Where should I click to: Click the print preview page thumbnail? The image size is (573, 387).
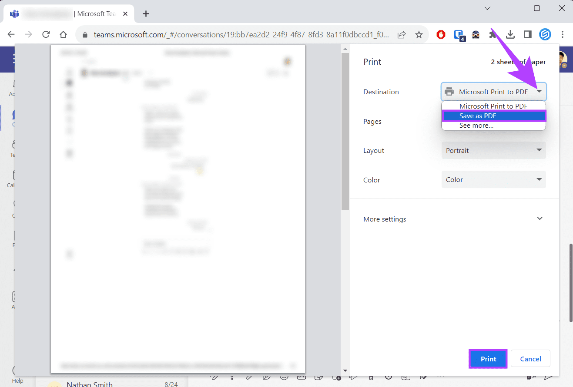[178, 209]
